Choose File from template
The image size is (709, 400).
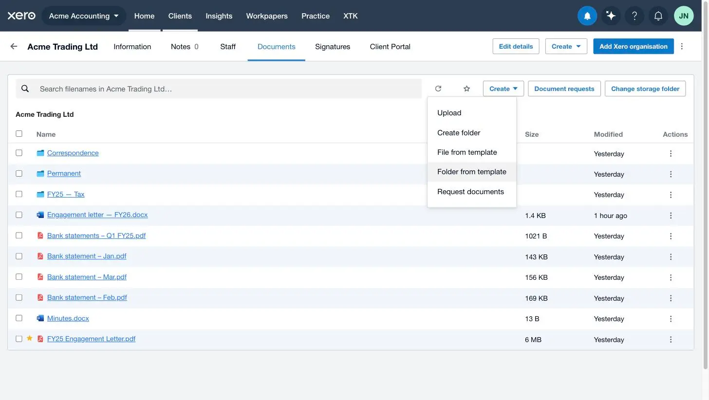(x=472, y=152)
